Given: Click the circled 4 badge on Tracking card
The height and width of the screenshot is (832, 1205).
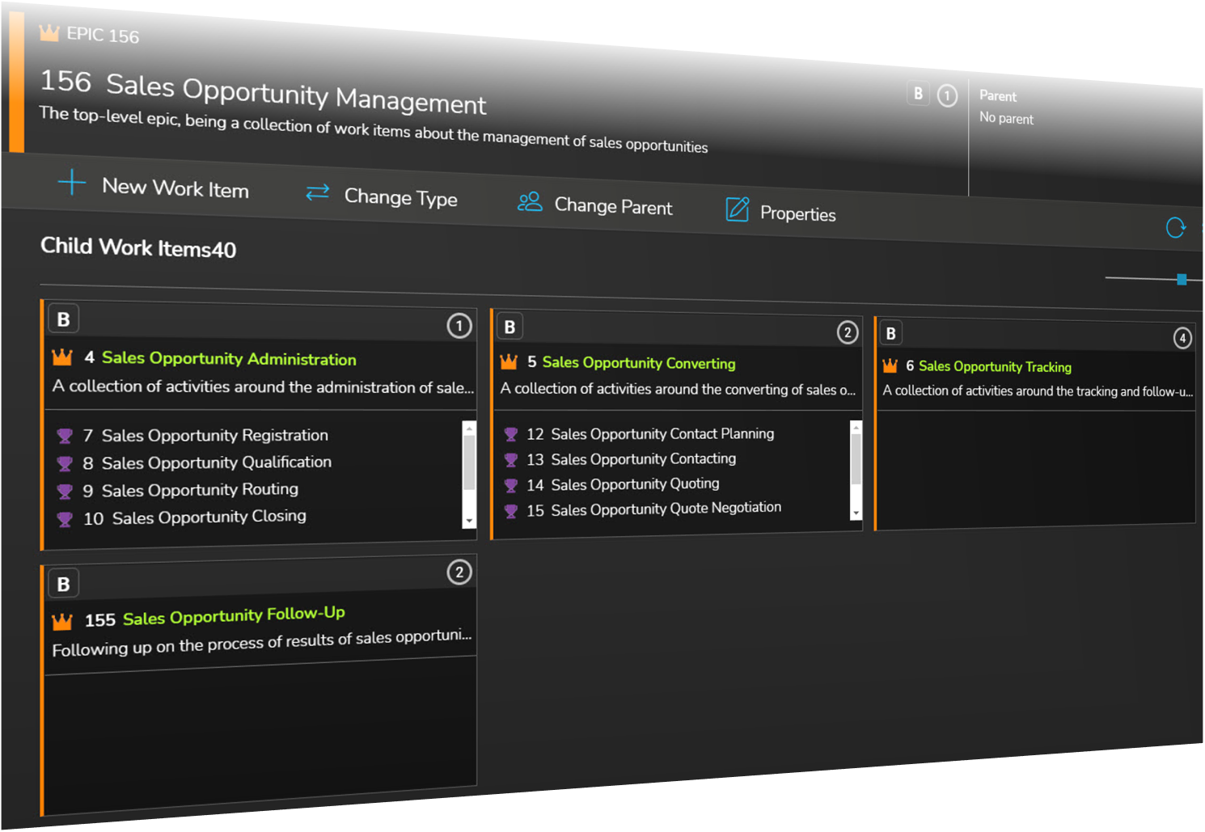Looking at the screenshot, I should [x=1182, y=338].
